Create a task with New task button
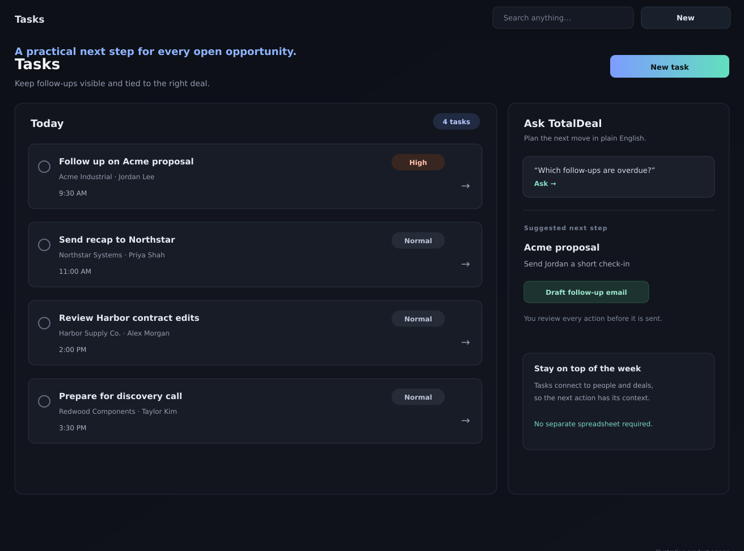 (x=670, y=66)
